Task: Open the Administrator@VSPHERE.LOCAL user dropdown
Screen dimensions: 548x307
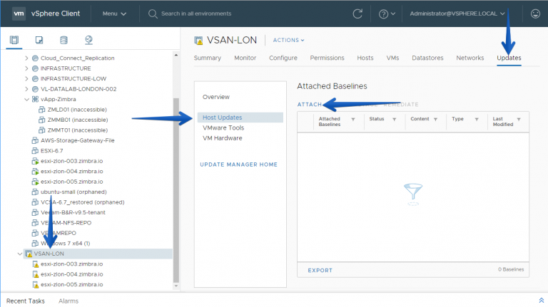Action: [457, 14]
